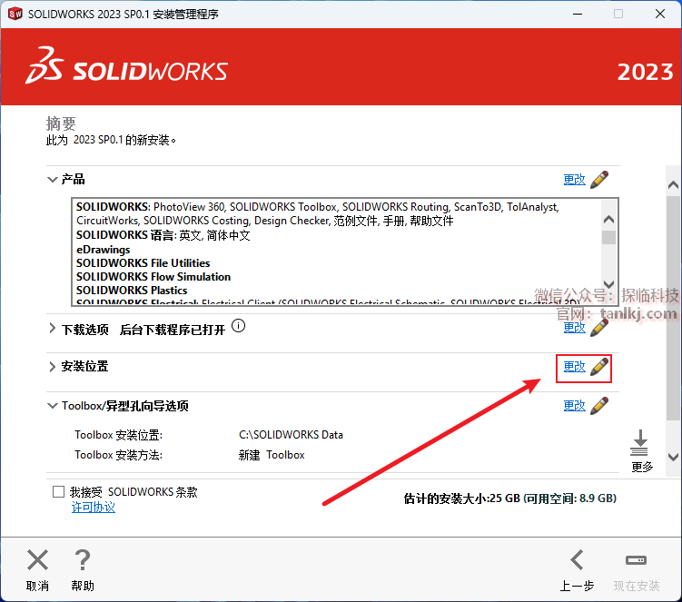Click the C:\SOLIDWORKS Data path value
682x602 pixels.
291,435
